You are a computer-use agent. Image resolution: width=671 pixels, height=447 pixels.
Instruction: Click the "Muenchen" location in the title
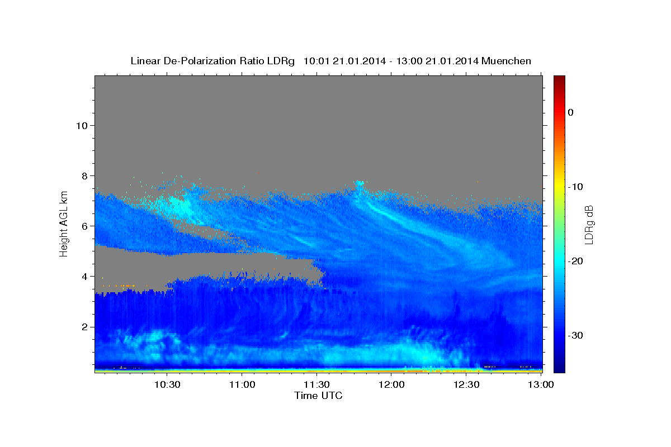tap(506, 61)
